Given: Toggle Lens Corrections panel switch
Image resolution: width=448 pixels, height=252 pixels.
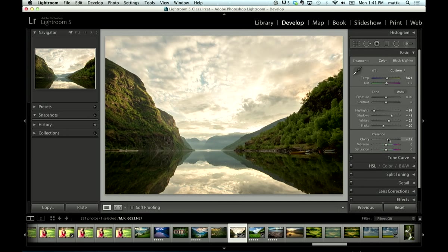Looking at the screenshot, I should (351, 191).
